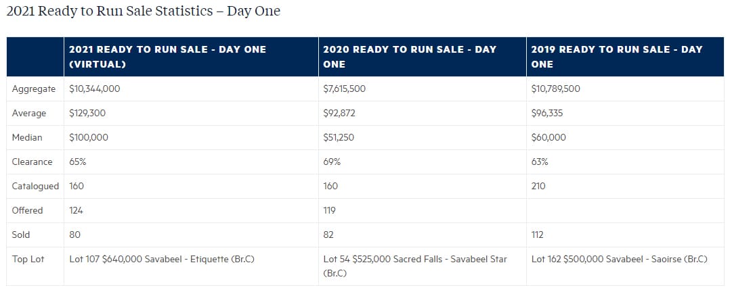
Task: Click the $10,789,500 aggregate value
Action: click(556, 89)
